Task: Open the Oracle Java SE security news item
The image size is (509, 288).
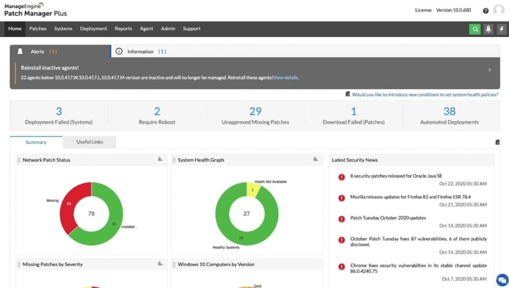Action: tap(396, 176)
